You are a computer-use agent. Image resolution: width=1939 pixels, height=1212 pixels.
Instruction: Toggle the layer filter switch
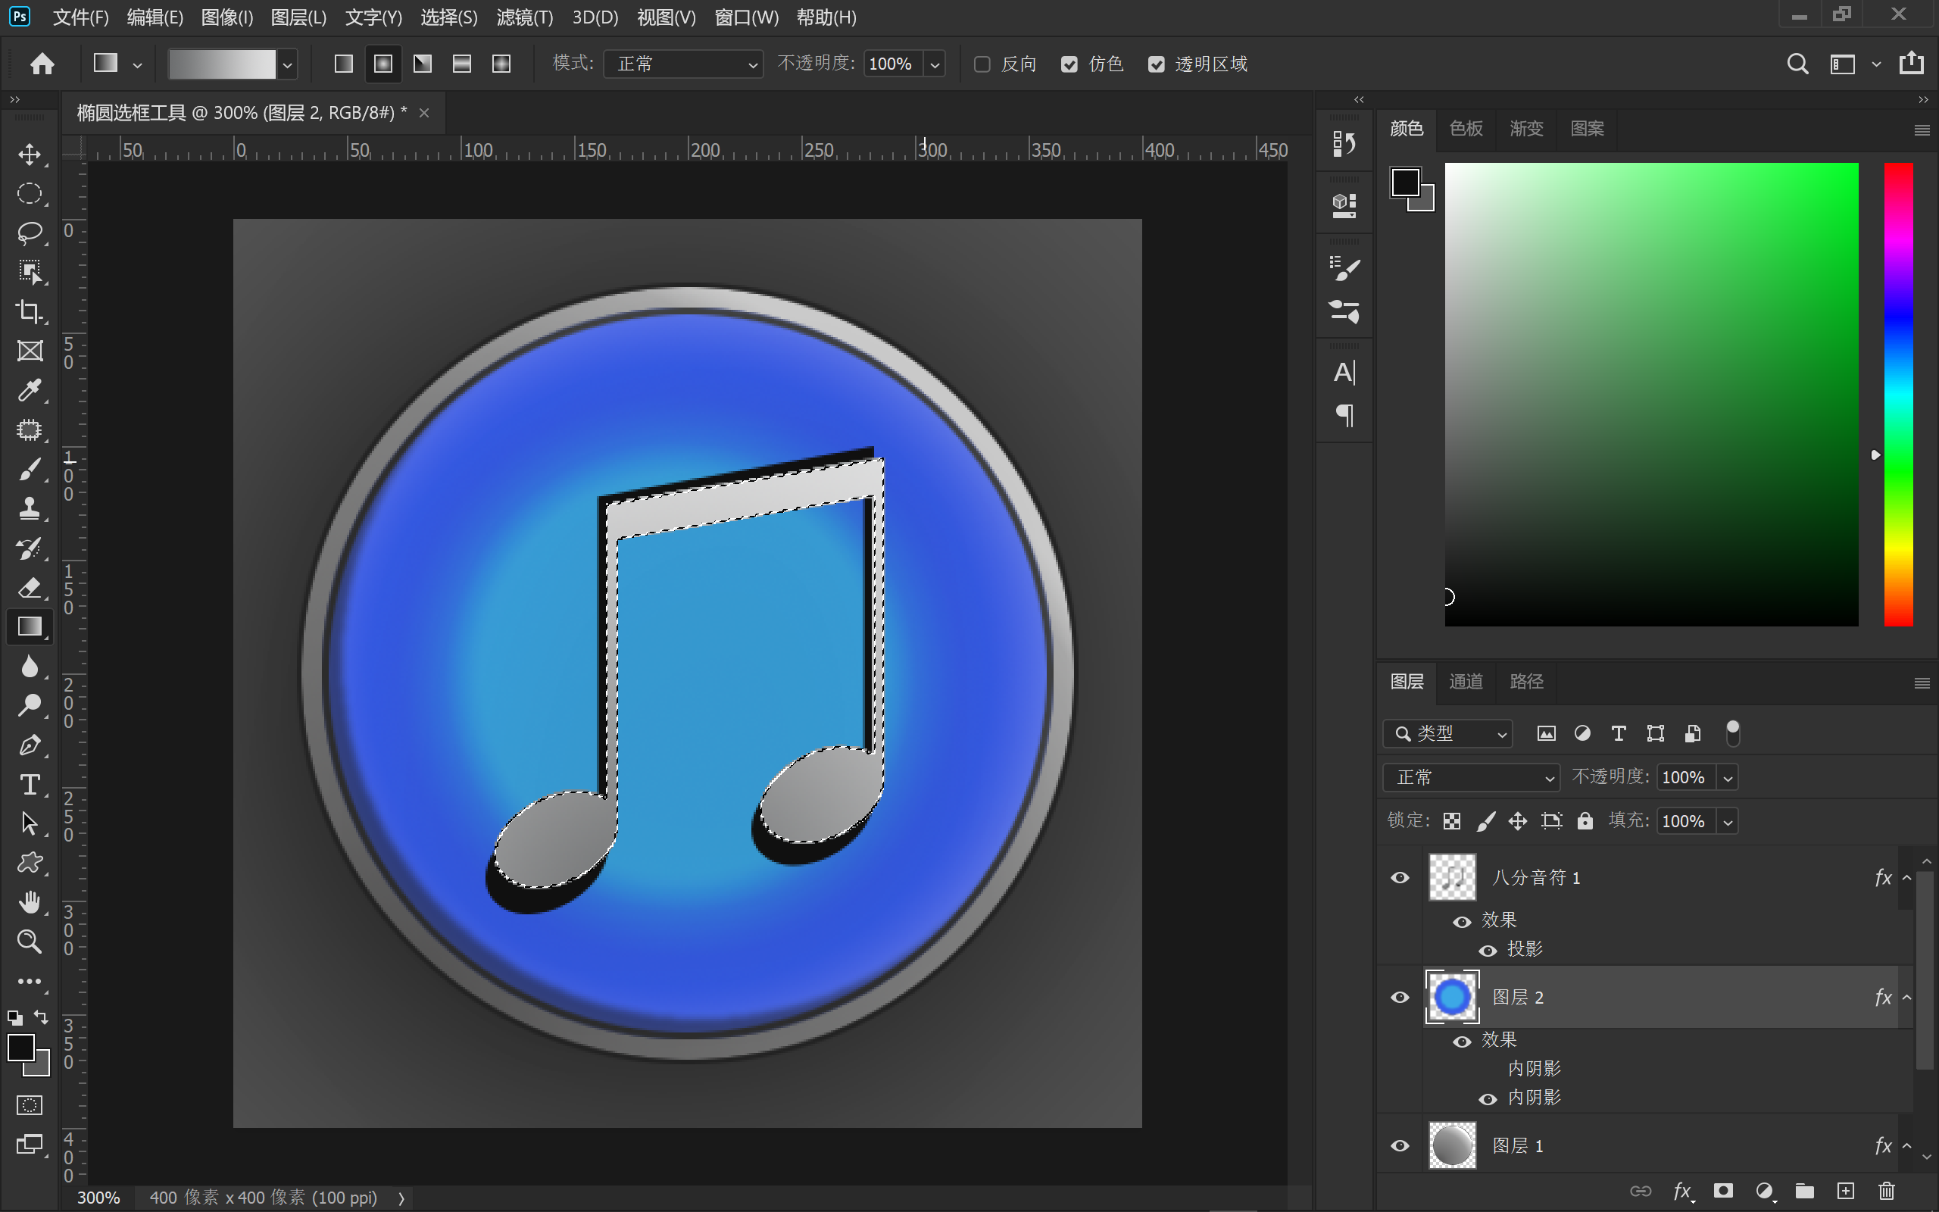[1732, 733]
